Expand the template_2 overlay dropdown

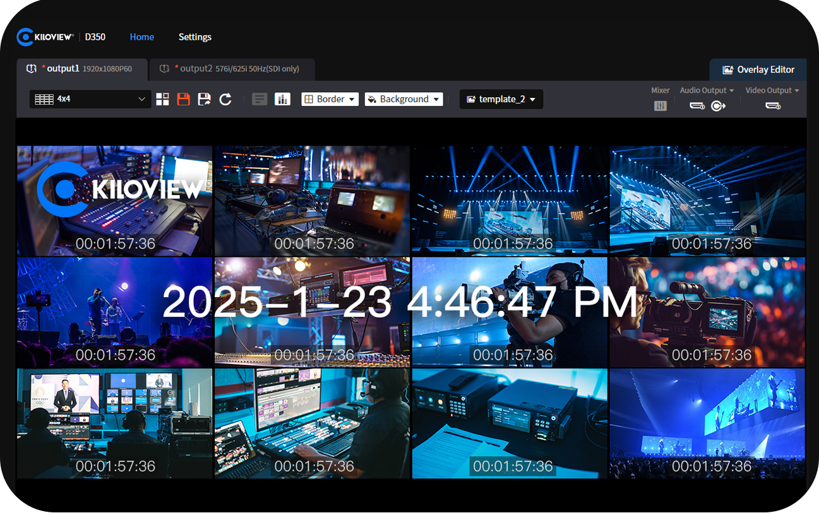[501, 99]
